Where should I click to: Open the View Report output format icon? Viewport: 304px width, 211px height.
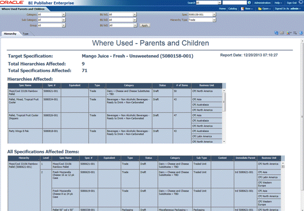click(289, 33)
